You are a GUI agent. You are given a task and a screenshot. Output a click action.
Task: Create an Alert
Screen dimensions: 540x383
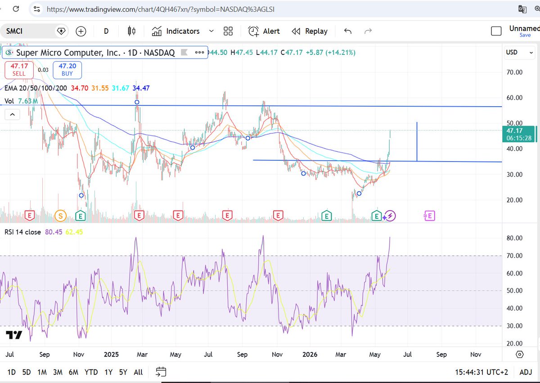pos(264,31)
